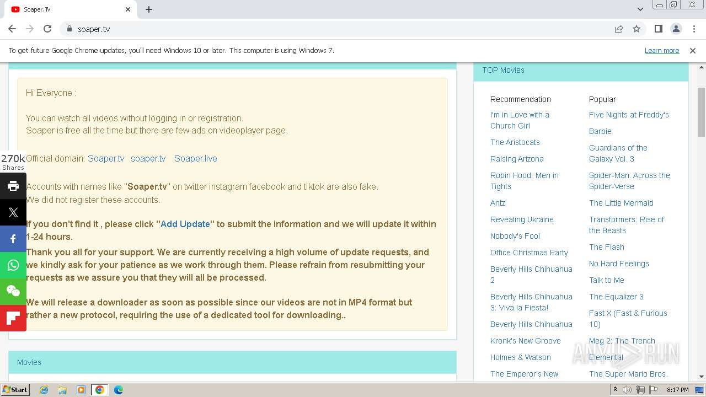This screenshot has height=397, width=706.
Task: Open Transformers: Rise of the Beasts
Action: tap(627, 225)
